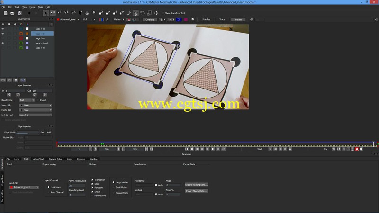Click the Overlays button
Screen dimensions: 379x213
[x=150, y=19]
